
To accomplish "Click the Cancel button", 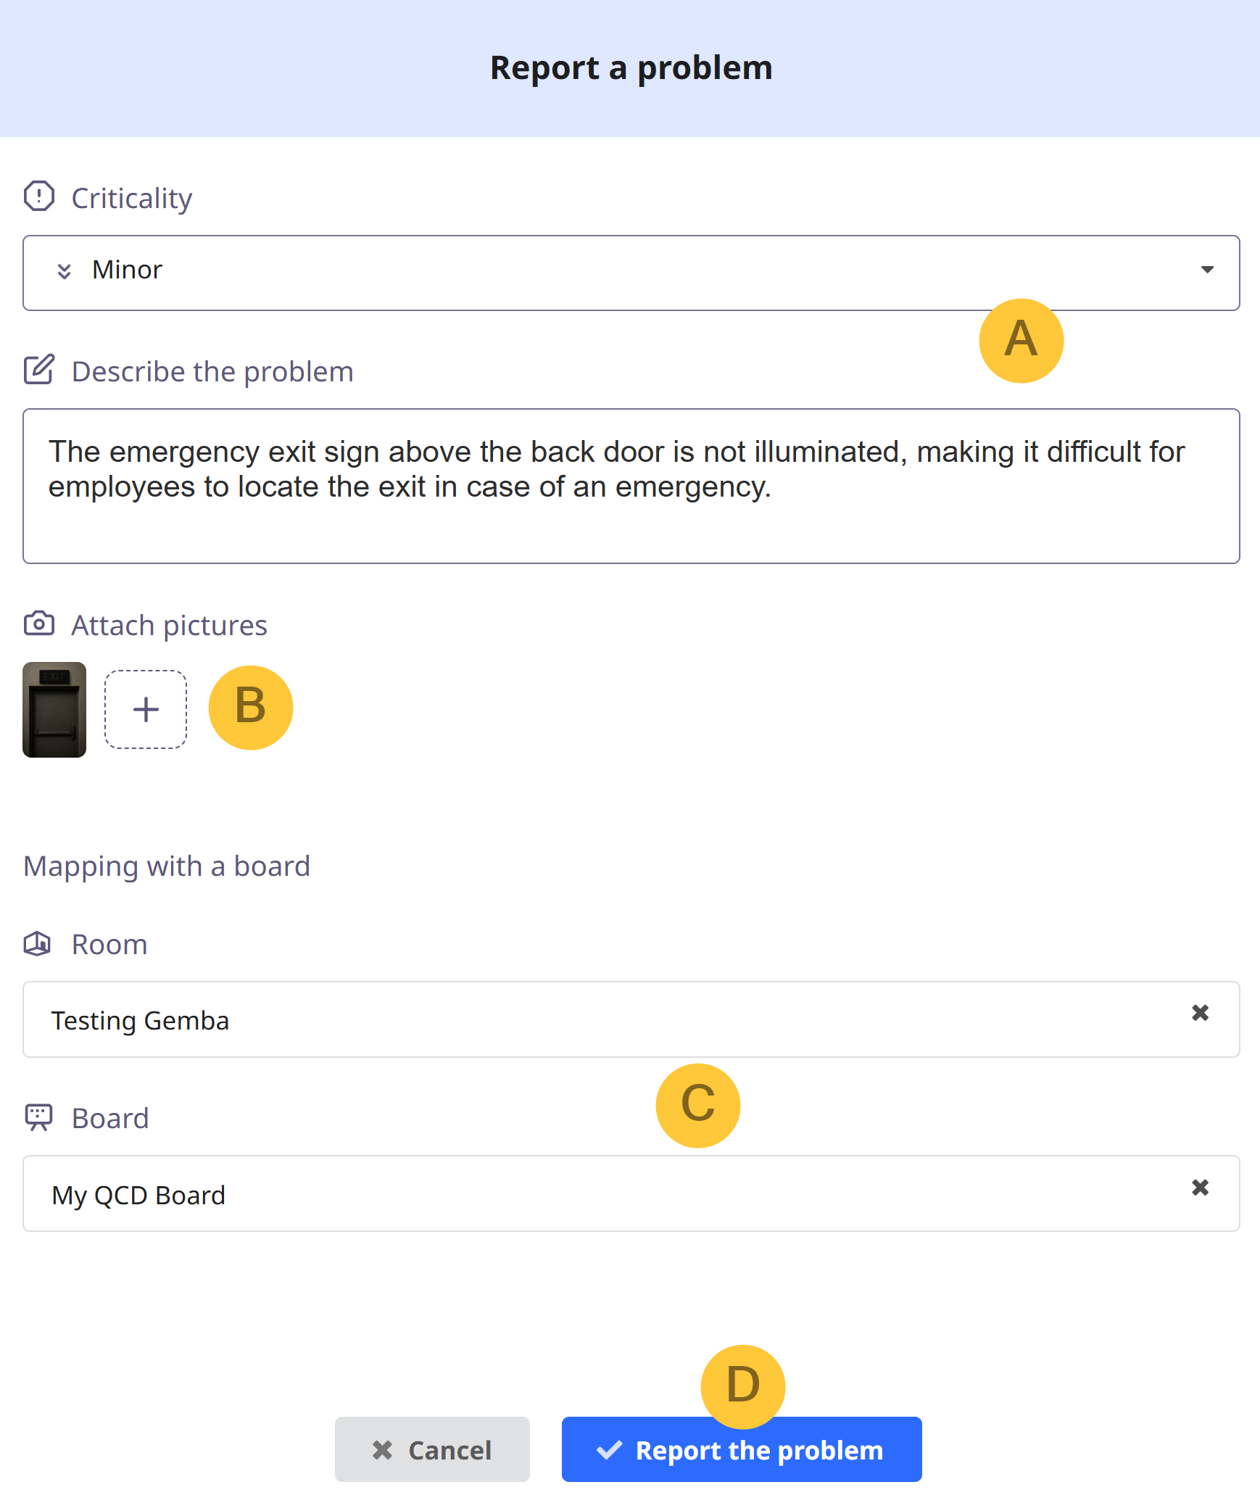I will [432, 1449].
